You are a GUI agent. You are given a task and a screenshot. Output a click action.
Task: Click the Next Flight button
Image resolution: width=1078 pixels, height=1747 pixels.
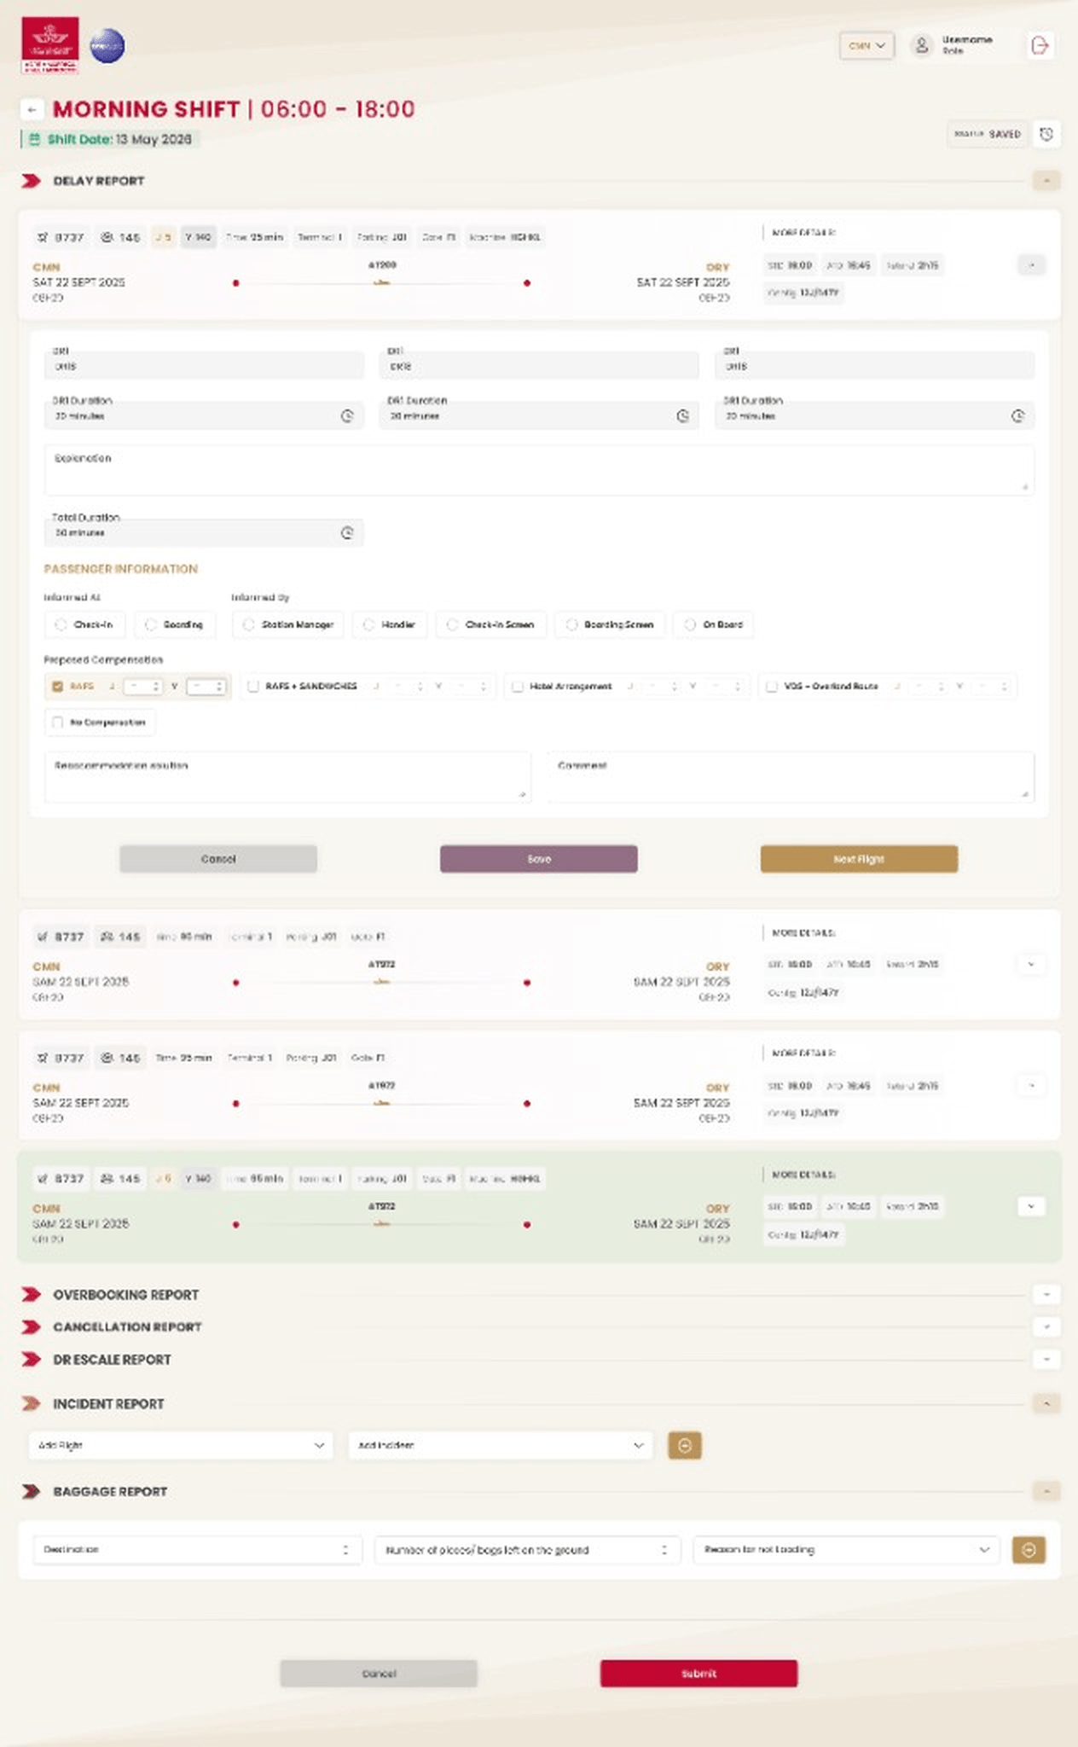click(x=859, y=859)
